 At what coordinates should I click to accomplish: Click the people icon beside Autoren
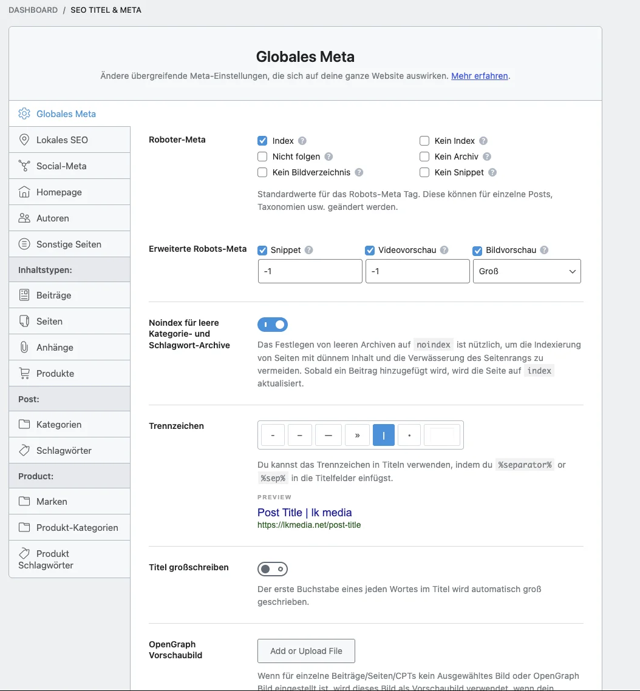[24, 218]
